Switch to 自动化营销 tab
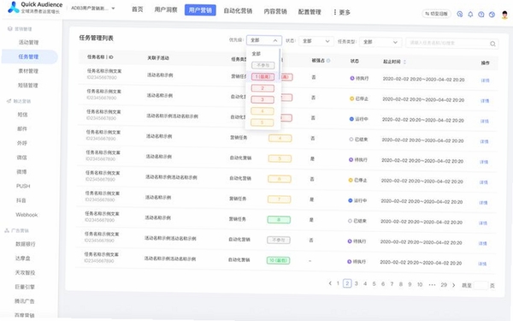 tap(238, 11)
